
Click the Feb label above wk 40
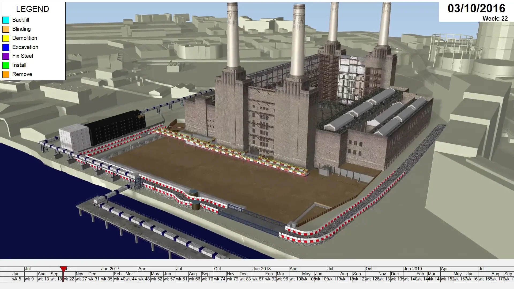[118, 274]
